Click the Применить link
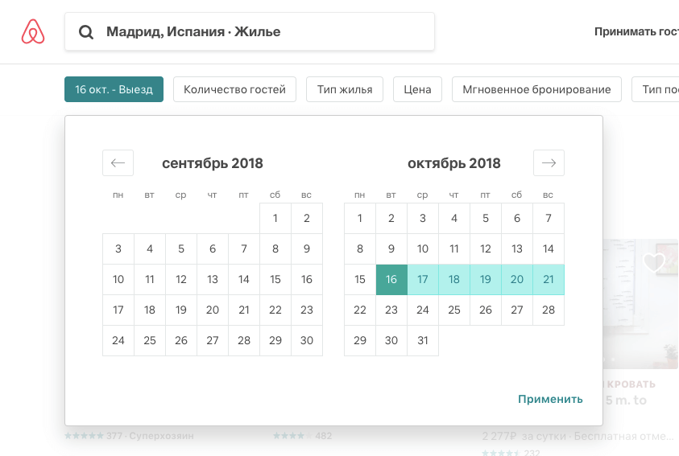 tap(550, 399)
